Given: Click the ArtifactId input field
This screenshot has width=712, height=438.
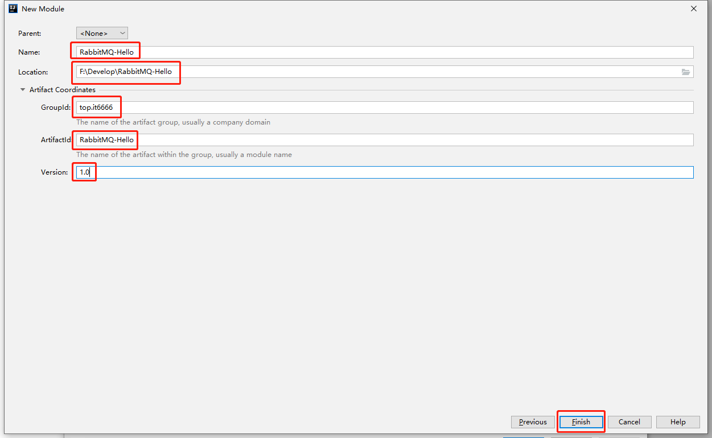Looking at the screenshot, I should coord(385,140).
